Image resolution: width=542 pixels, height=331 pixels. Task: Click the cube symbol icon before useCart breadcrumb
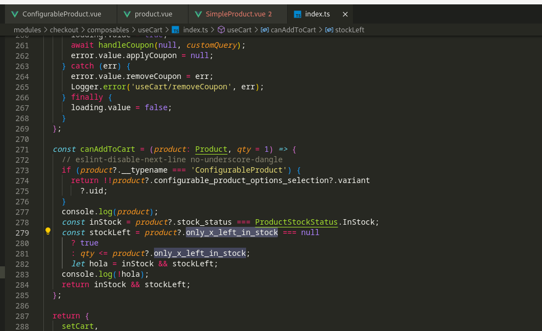coord(221,30)
